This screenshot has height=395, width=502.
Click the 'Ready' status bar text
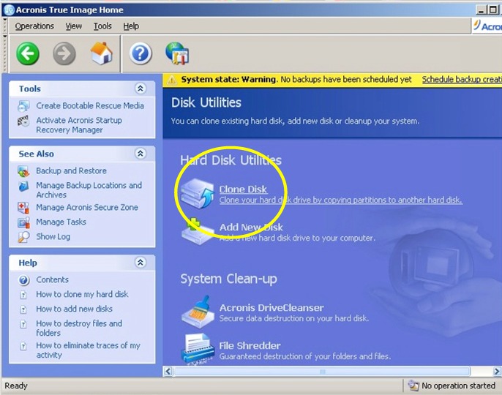coord(16,385)
